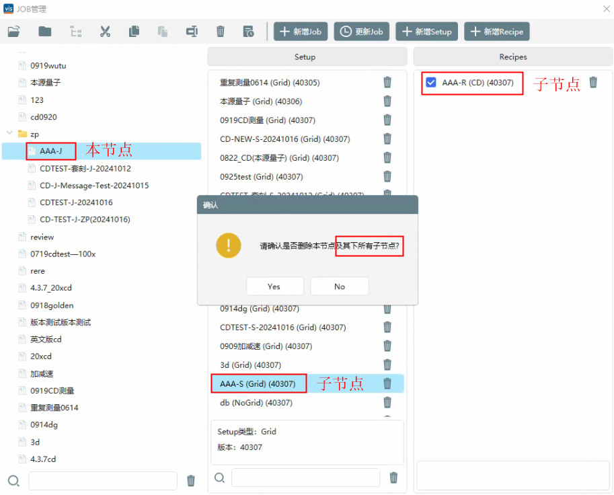Screen dimensions: 614x495
Task: Delete AAA-S (Grid) setup via trash icon
Action: tap(387, 383)
